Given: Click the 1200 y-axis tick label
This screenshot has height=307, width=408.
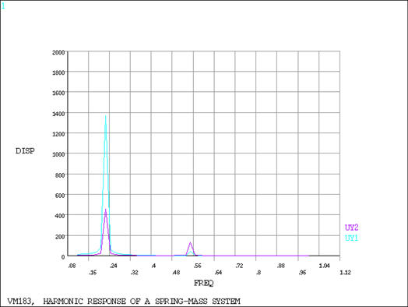Looking at the screenshot, I should [58, 134].
